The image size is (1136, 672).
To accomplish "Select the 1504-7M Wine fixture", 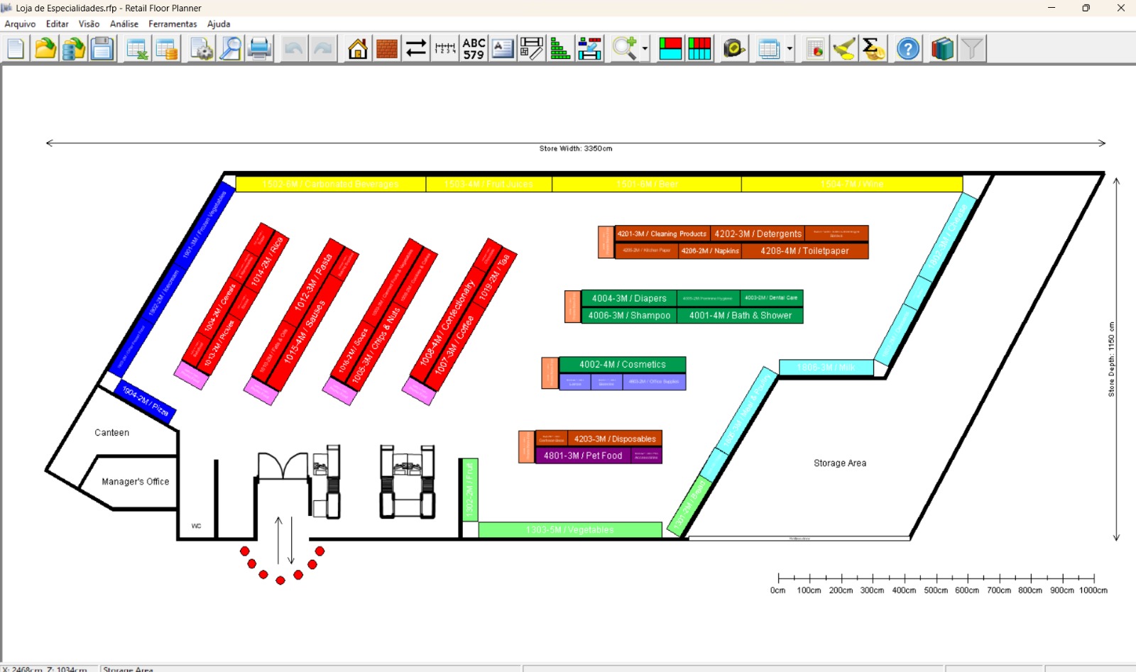I will [x=852, y=184].
